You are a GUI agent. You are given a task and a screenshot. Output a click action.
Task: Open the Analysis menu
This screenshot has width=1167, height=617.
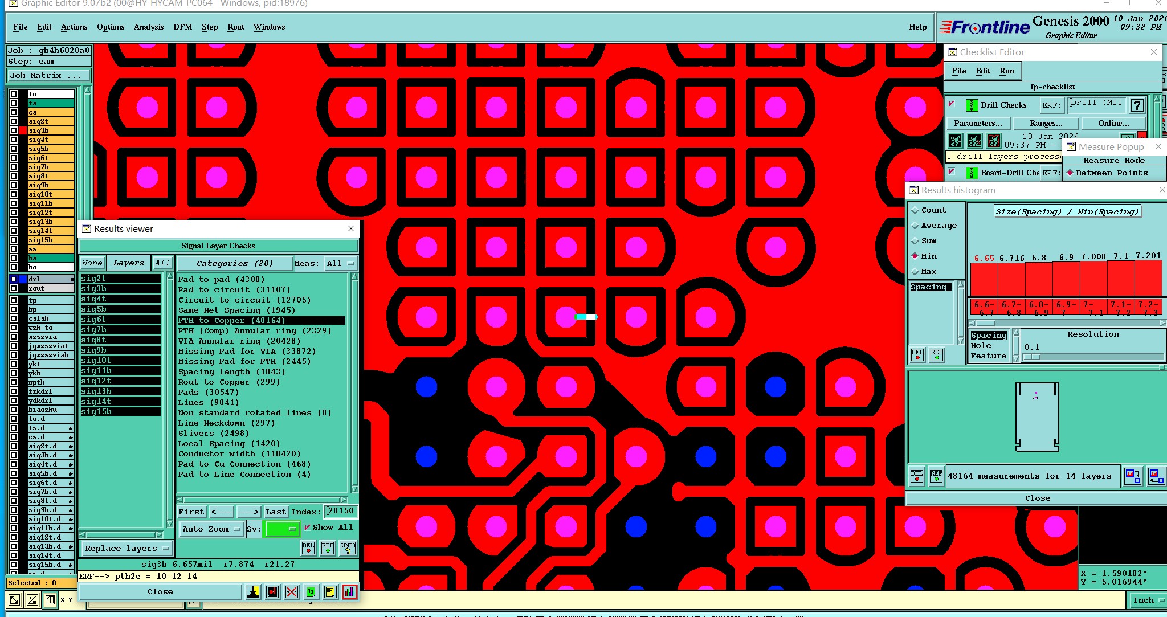148,27
